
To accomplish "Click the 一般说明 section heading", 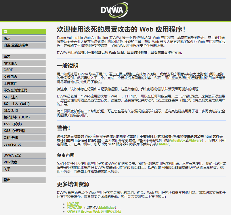I will pos(68,66).
